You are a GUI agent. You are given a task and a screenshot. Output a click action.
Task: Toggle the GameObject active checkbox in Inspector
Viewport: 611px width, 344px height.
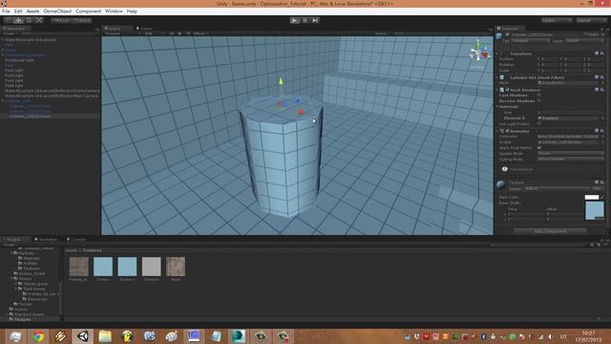(x=507, y=34)
